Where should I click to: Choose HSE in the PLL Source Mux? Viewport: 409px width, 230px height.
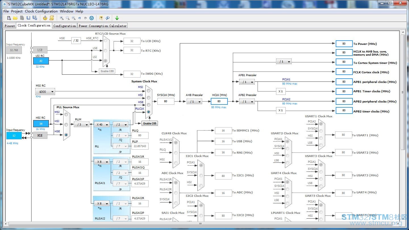coord(66,135)
